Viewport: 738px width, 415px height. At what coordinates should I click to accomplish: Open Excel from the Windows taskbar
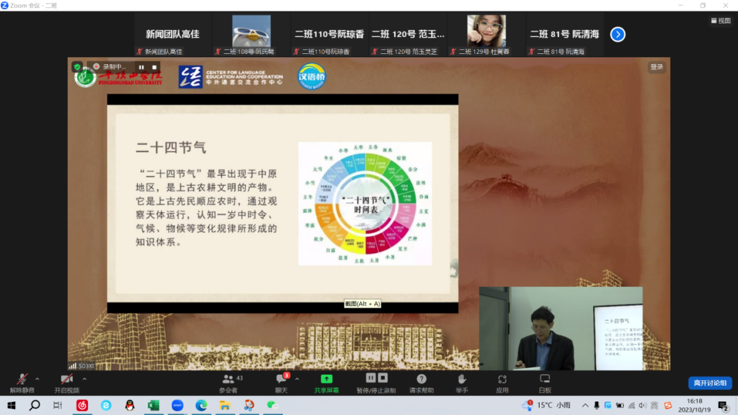point(153,405)
